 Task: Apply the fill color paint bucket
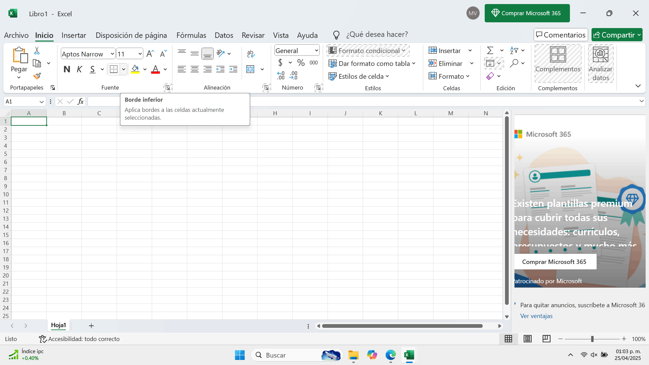[135, 69]
